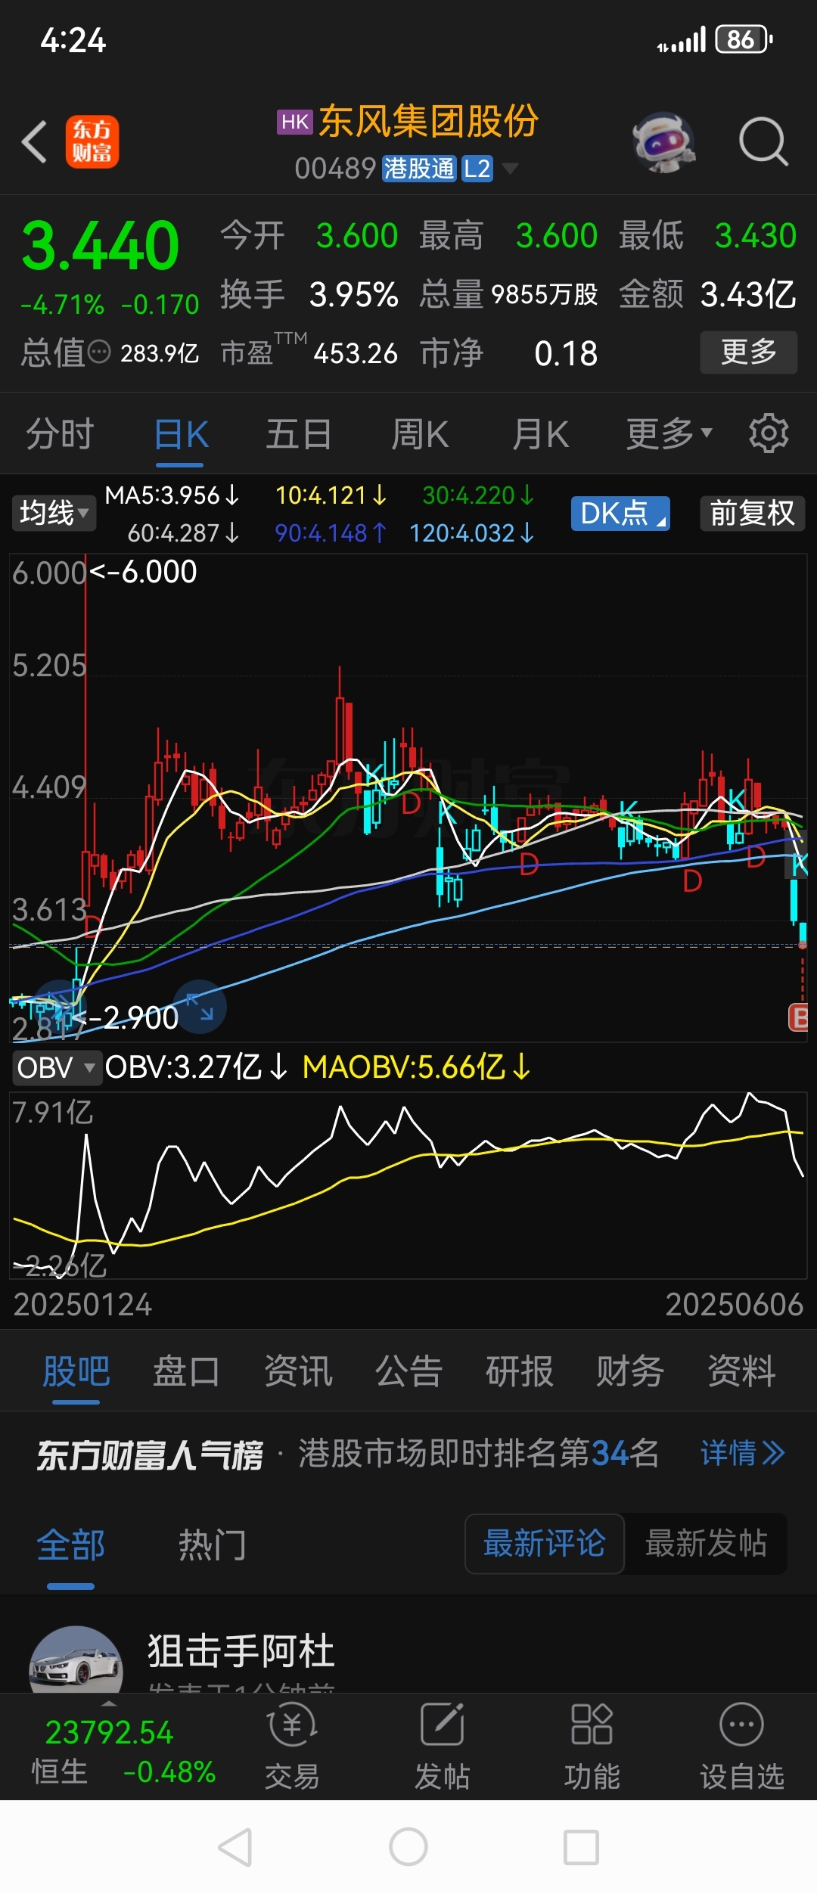
Task: Select the 全部 posts filter
Action: pyautogui.click(x=71, y=1545)
